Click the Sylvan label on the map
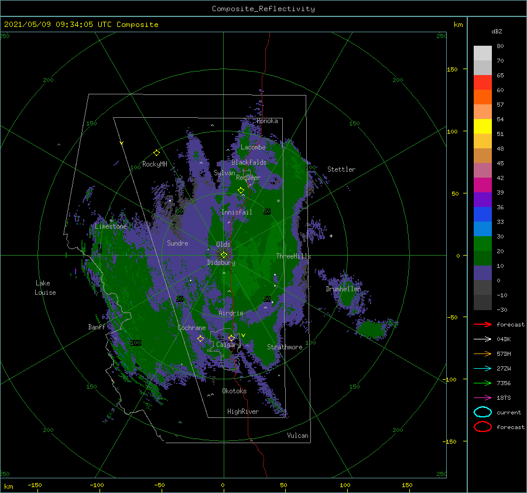 point(224,173)
